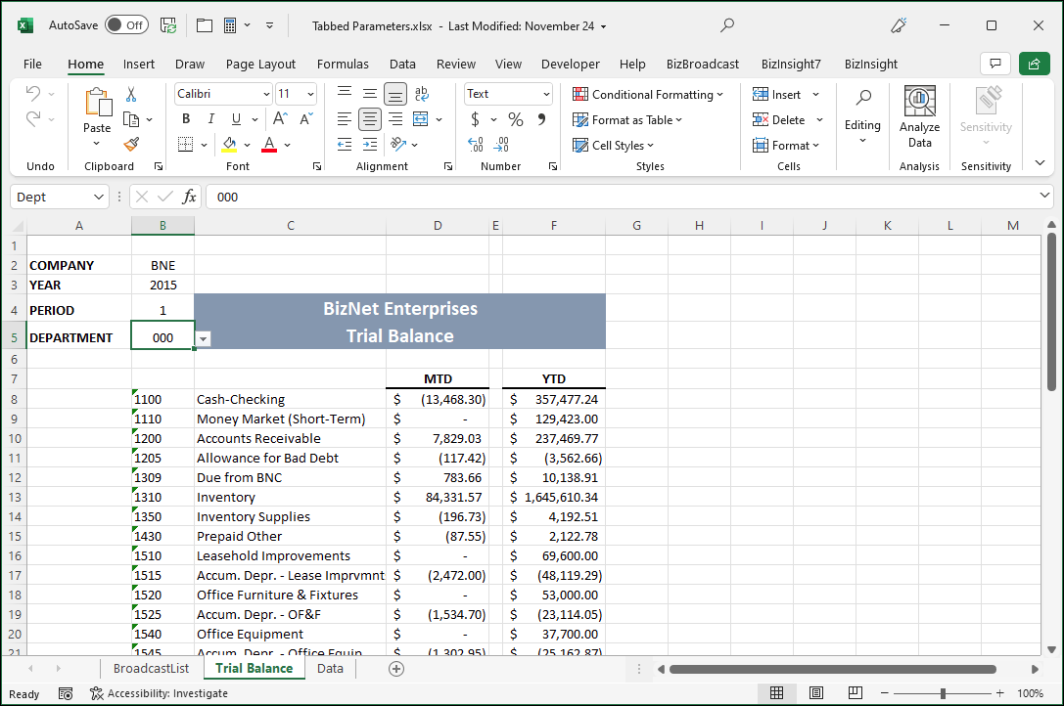Open the BizBroadcast tab
This screenshot has width=1064, height=706.
pos(703,64)
